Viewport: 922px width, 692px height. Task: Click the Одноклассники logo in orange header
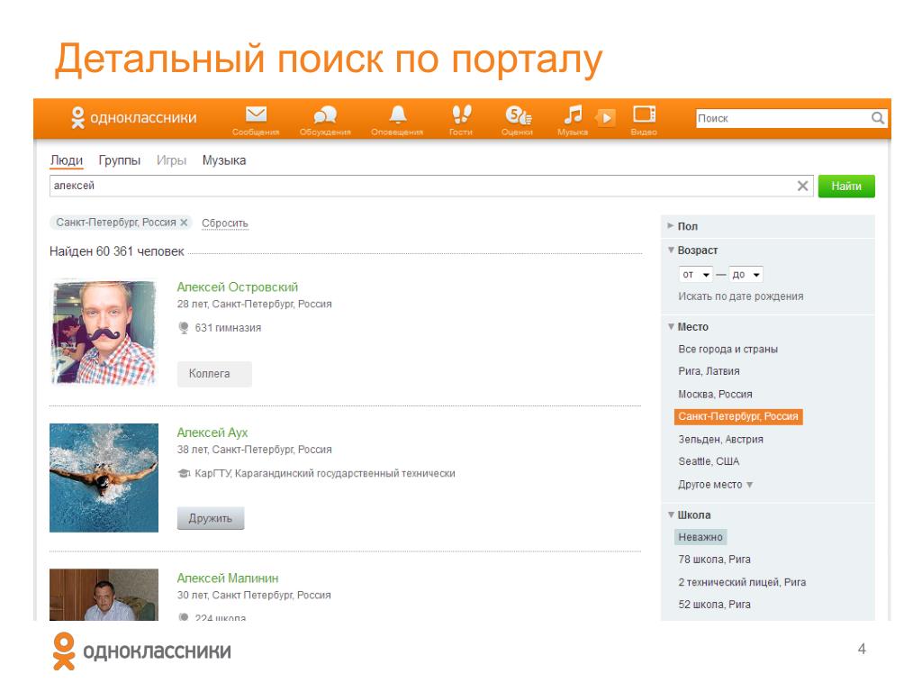[x=133, y=117]
